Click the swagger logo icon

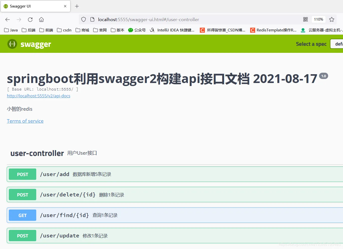pos(12,44)
